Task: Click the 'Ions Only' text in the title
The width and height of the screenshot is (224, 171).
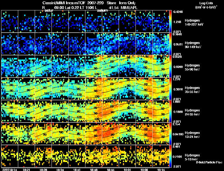Action: click(x=127, y=3)
